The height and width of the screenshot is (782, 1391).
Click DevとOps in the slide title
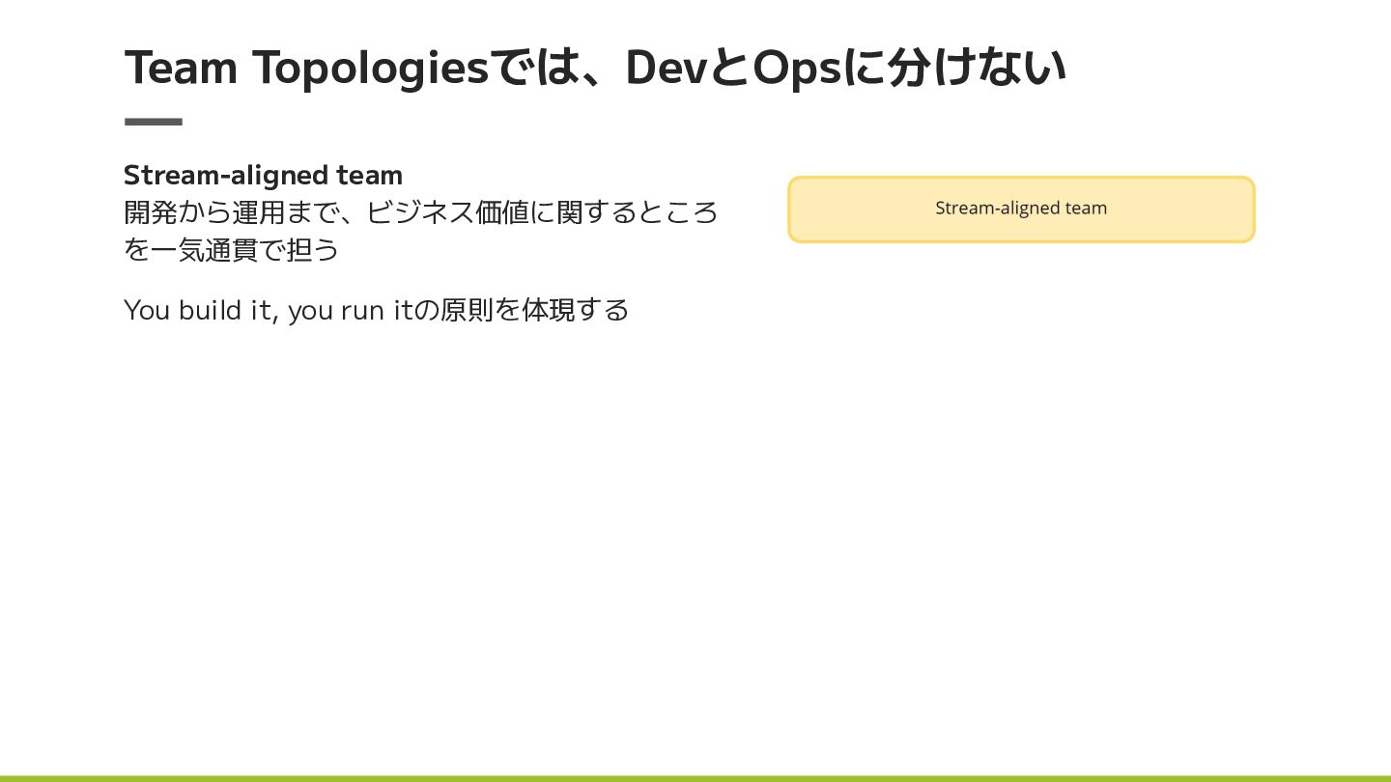[x=733, y=68]
